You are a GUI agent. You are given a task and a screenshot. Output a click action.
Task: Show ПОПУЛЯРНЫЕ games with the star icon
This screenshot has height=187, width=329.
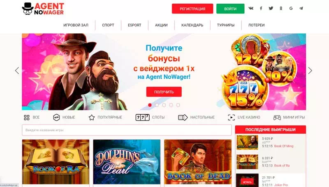pos(92,118)
